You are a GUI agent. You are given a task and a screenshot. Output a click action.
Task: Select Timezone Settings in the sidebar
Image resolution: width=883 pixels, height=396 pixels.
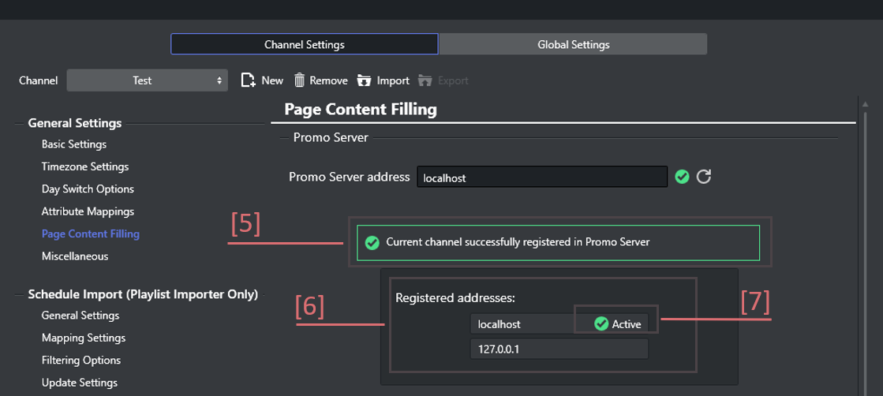coord(85,166)
